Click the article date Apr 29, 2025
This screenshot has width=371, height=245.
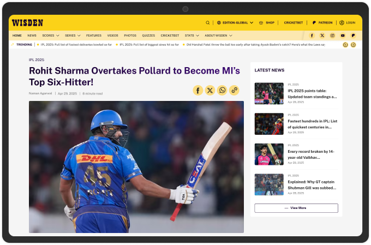pos(68,93)
